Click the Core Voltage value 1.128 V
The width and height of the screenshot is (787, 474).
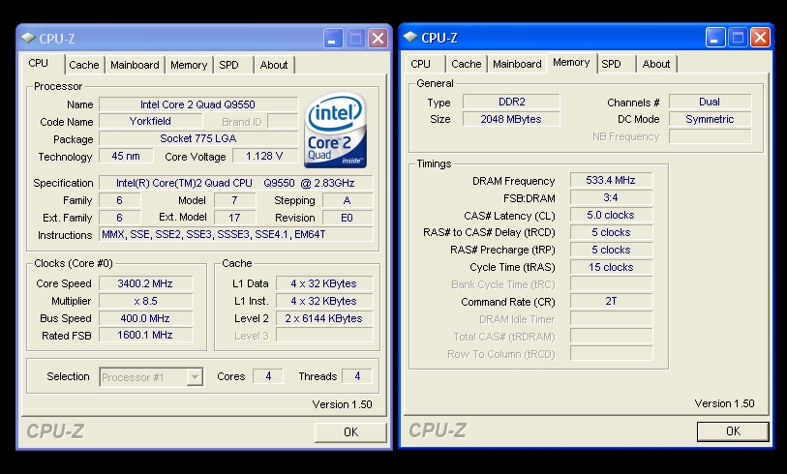264,156
